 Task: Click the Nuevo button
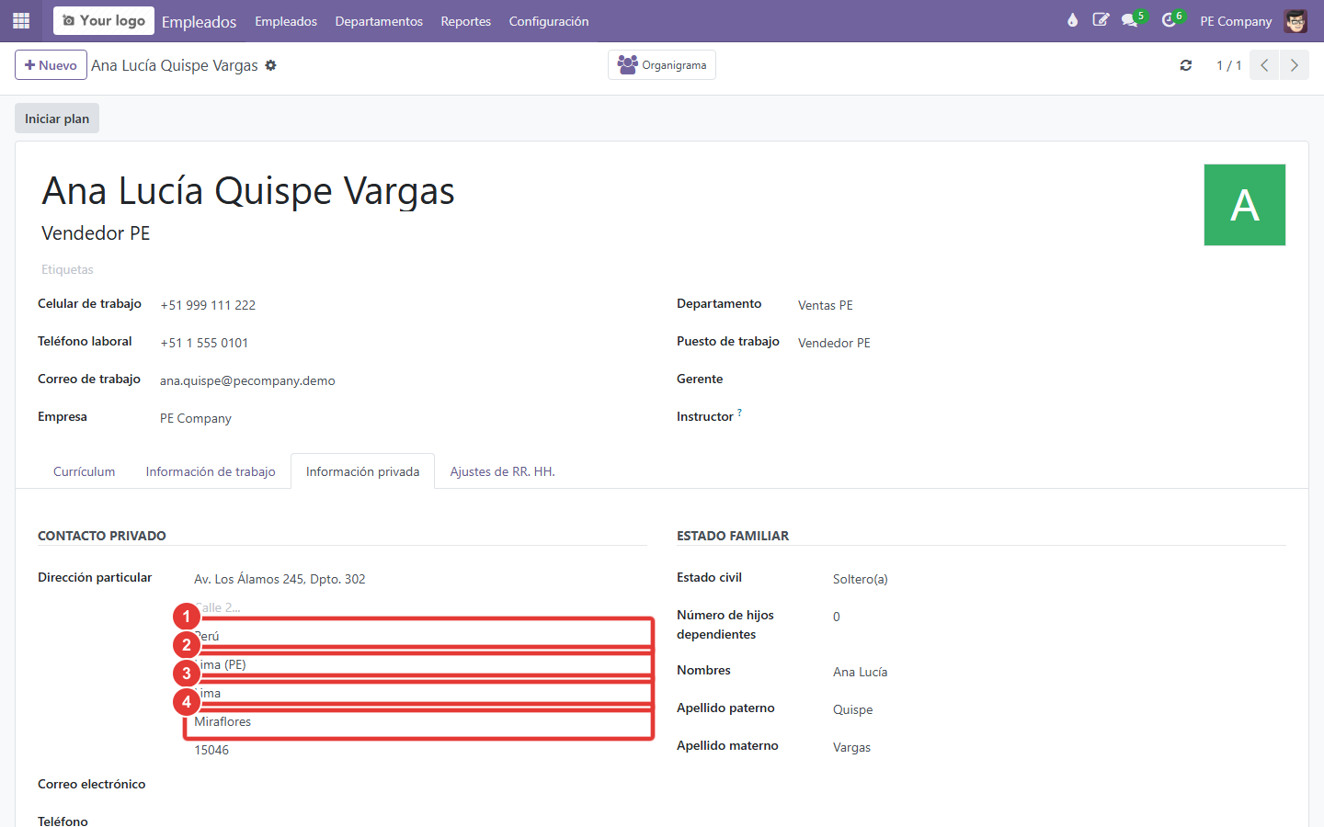click(51, 65)
